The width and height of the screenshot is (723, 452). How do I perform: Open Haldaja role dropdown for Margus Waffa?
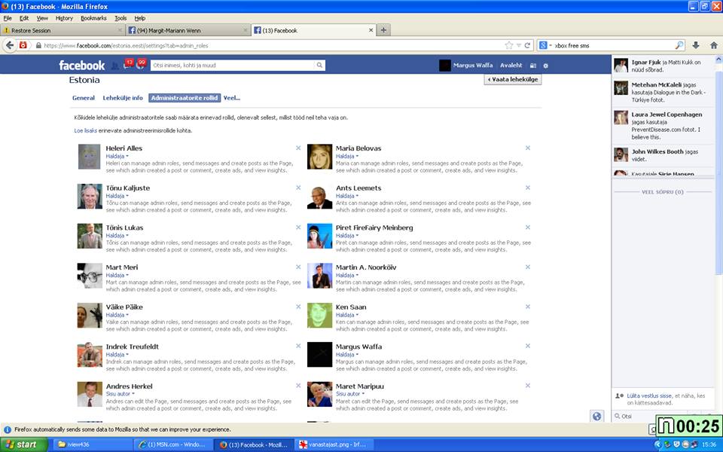(x=346, y=355)
